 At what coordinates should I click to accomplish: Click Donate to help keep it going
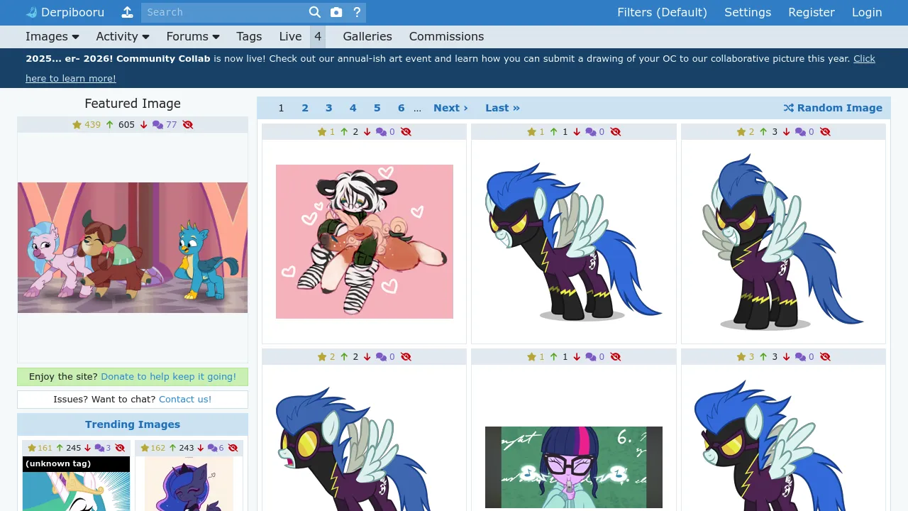tap(168, 377)
